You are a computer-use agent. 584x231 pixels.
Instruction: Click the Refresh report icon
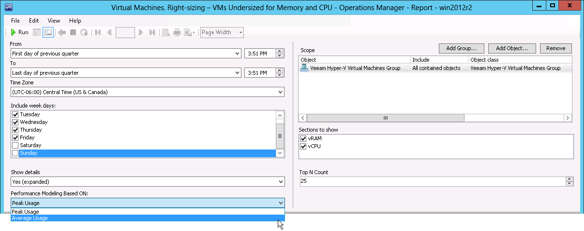[x=84, y=32]
